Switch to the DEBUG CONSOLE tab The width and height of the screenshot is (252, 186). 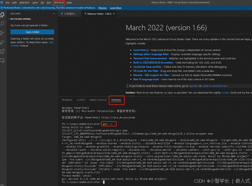[x=98, y=100]
